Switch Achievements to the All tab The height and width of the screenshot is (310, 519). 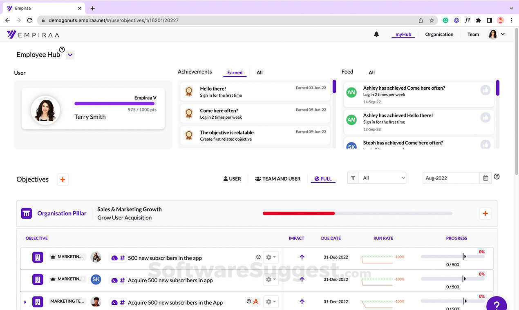pos(259,73)
